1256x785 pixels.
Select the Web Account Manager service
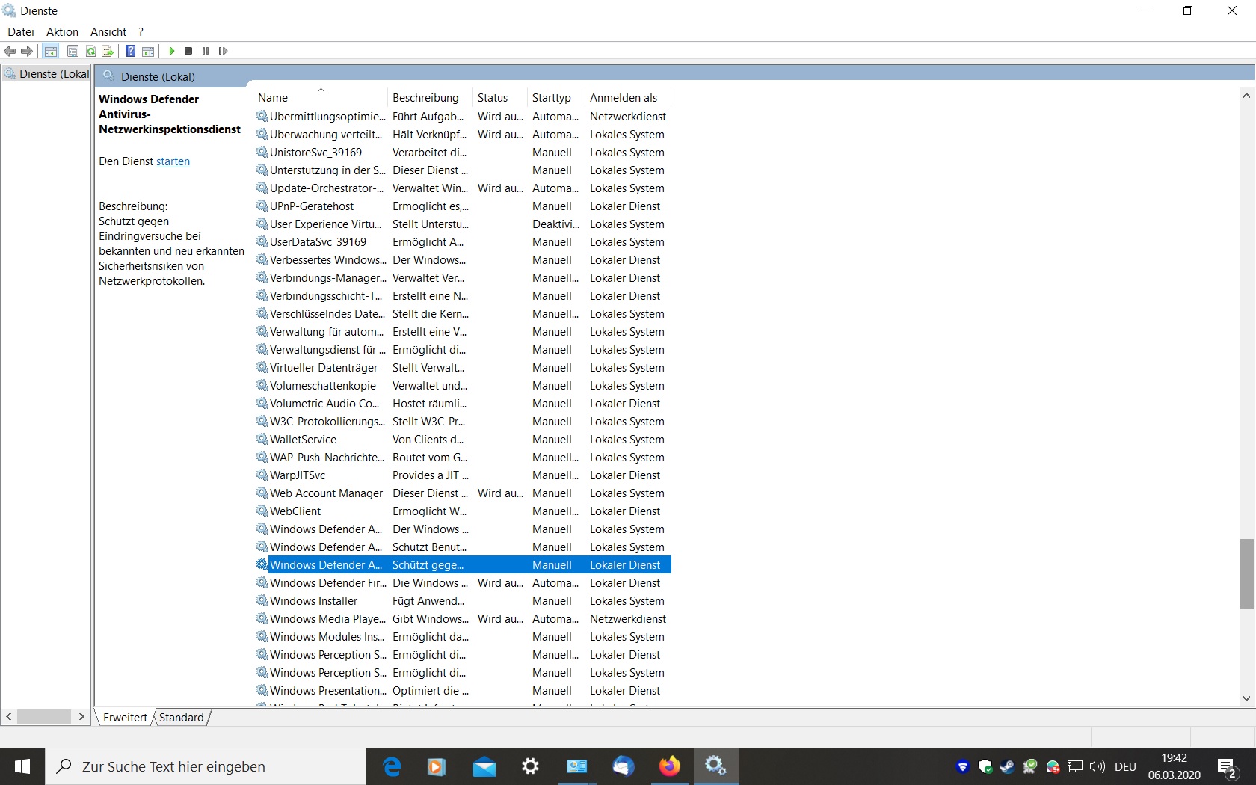pos(463,493)
